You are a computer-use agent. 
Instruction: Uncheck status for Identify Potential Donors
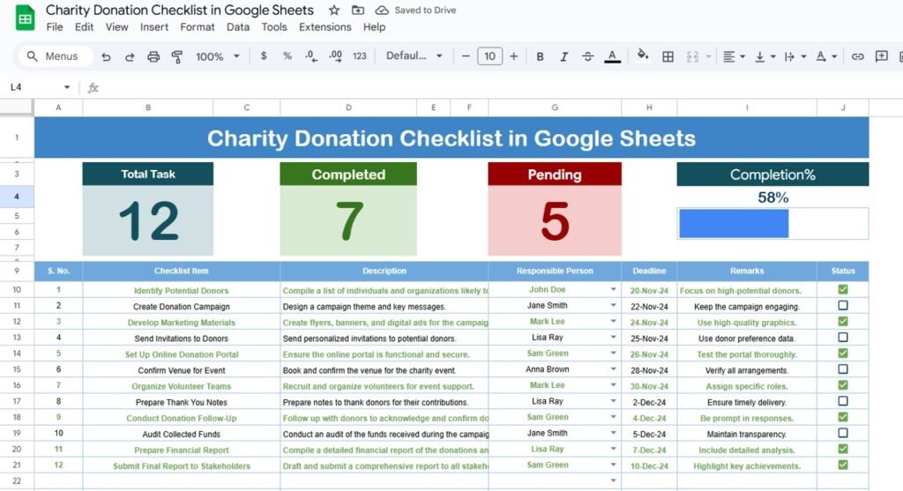[x=843, y=289]
